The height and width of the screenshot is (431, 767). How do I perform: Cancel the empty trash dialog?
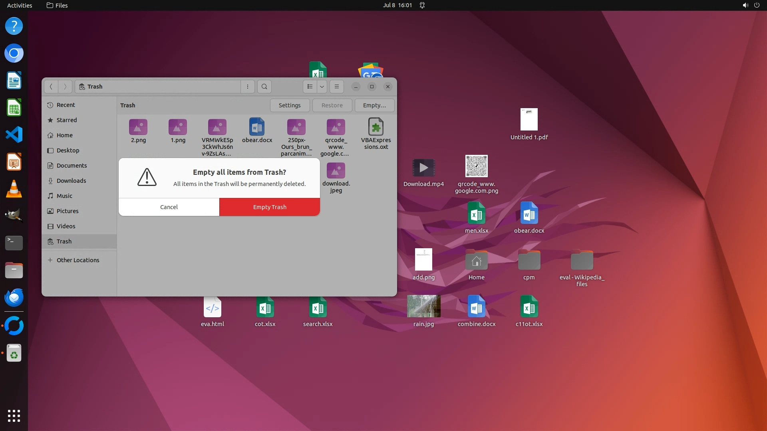pyautogui.click(x=169, y=207)
